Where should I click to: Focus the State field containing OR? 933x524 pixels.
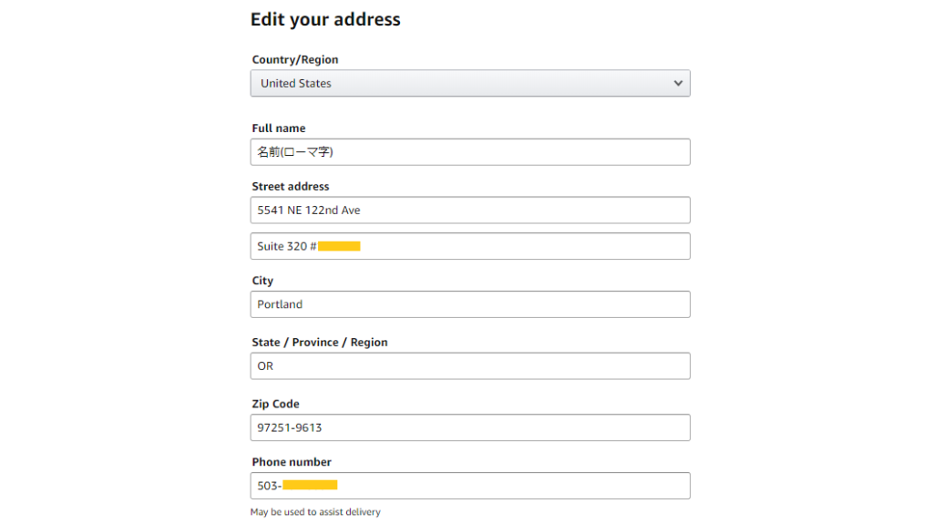[x=469, y=366]
